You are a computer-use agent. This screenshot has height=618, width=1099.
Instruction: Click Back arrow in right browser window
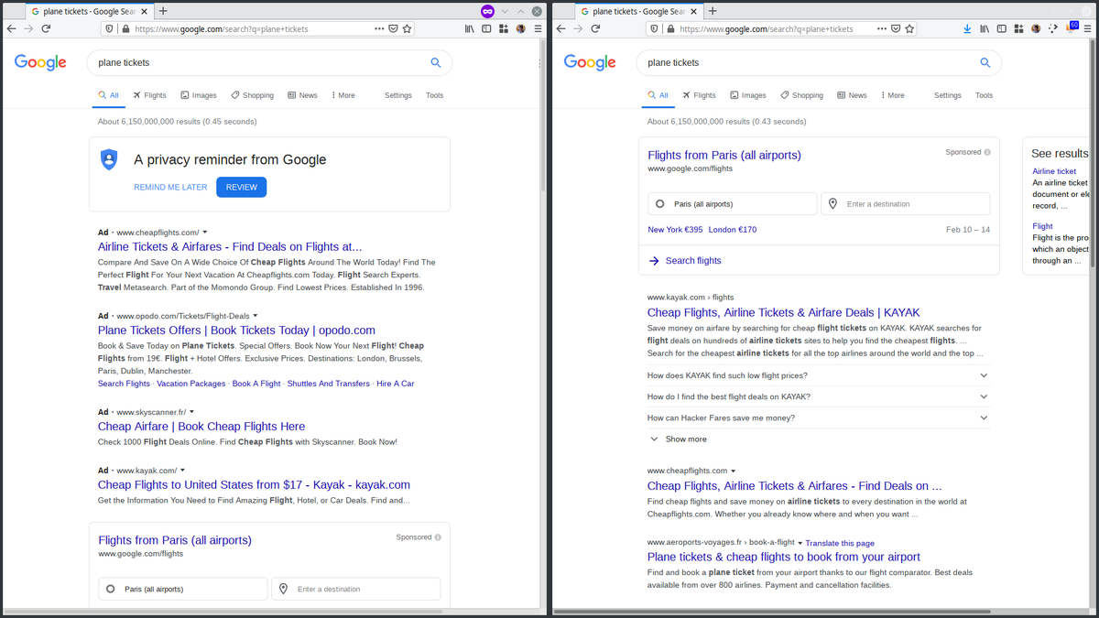pyautogui.click(x=560, y=28)
